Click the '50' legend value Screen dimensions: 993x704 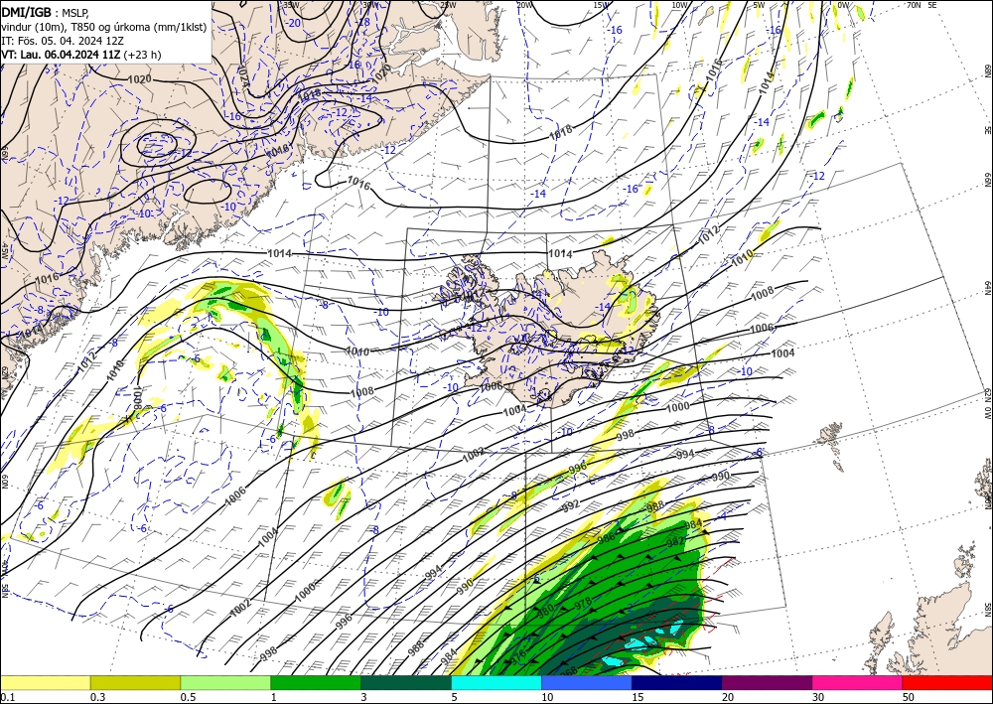[x=909, y=697]
